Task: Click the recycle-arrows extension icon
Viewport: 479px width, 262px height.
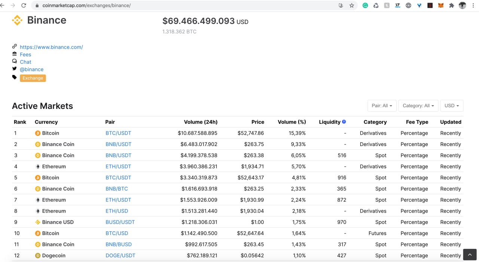Action: click(x=376, y=6)
